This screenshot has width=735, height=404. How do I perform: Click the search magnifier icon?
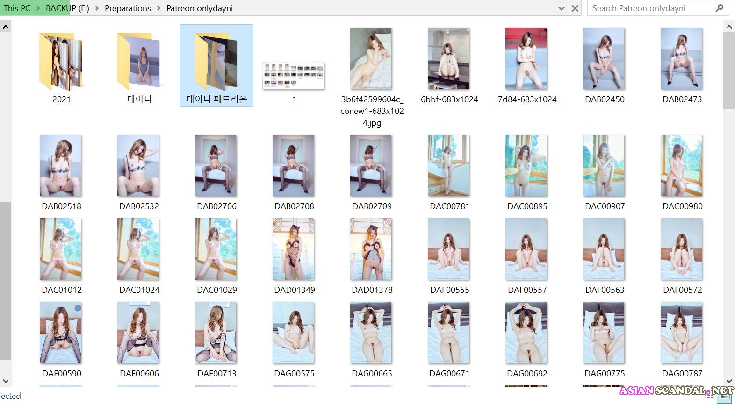pyautogui.click(x=719, y=8)
